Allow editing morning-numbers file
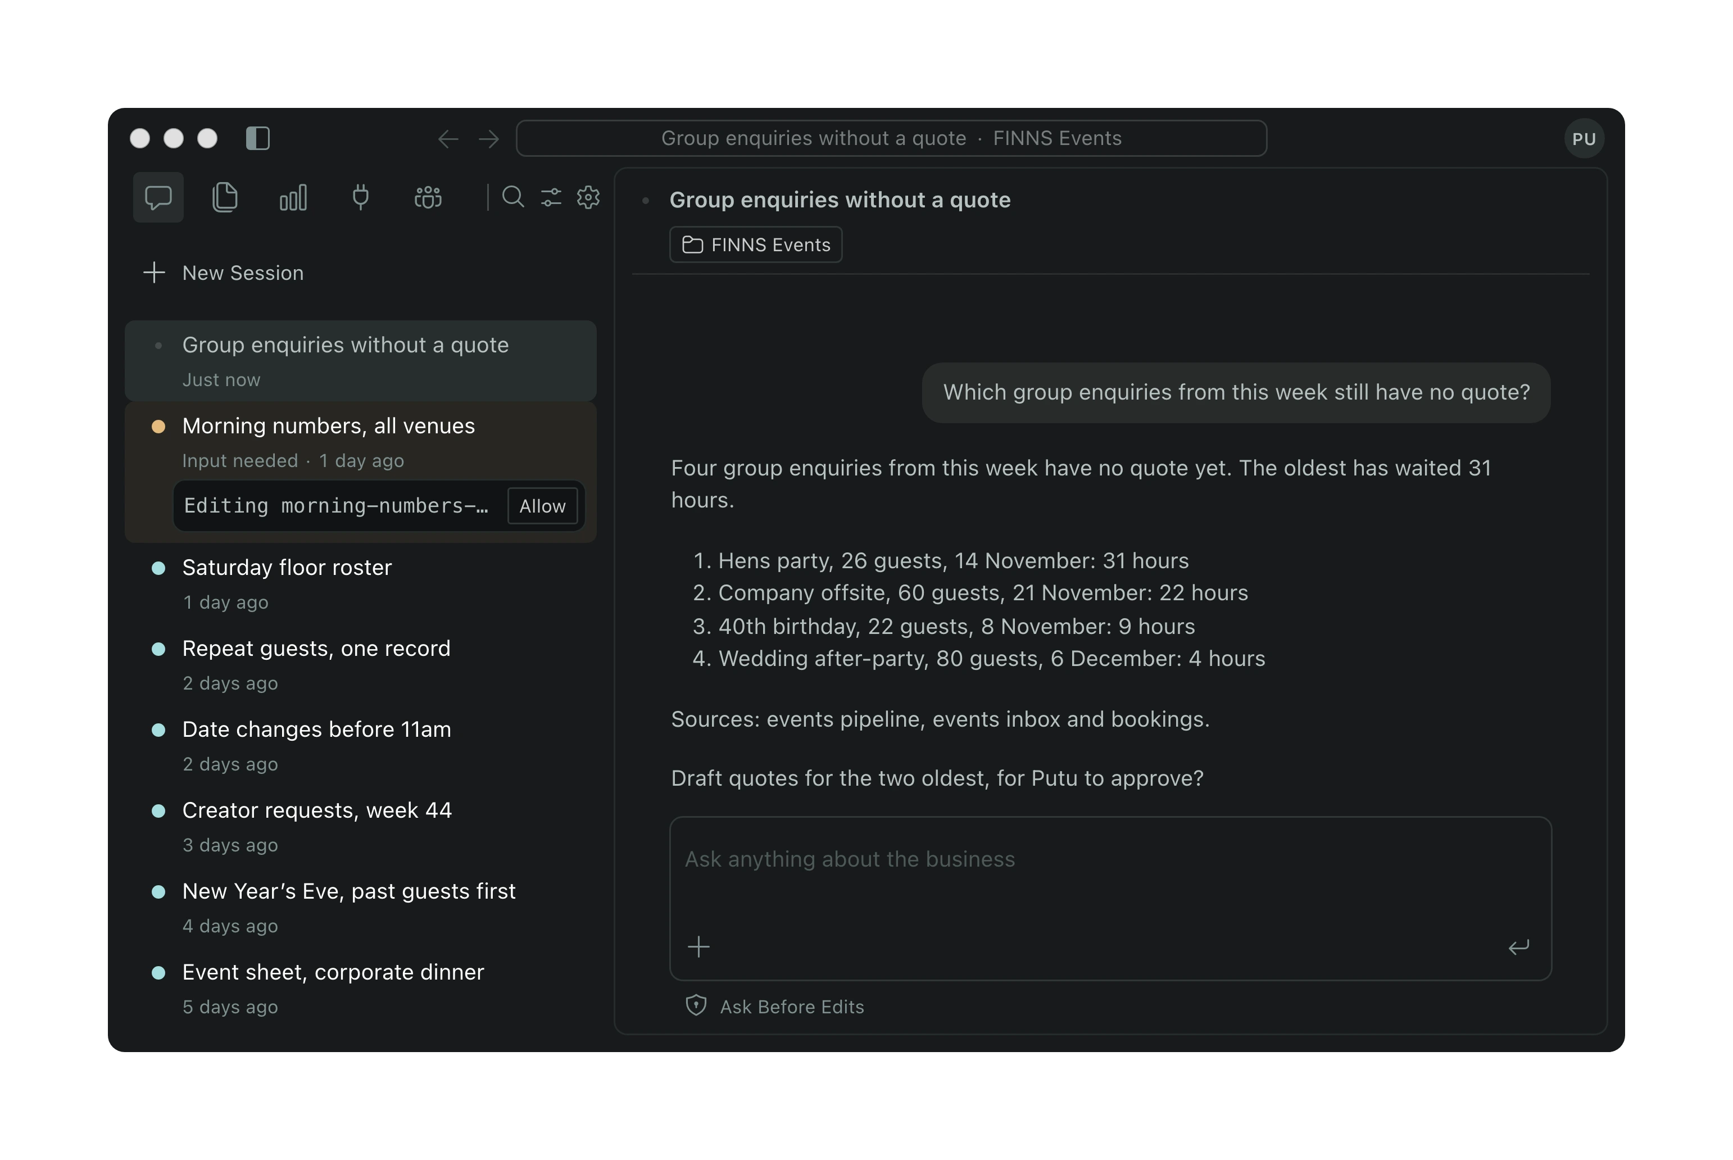Image resolution: width=1733 pixels, height=1160 pixels. 542,506
